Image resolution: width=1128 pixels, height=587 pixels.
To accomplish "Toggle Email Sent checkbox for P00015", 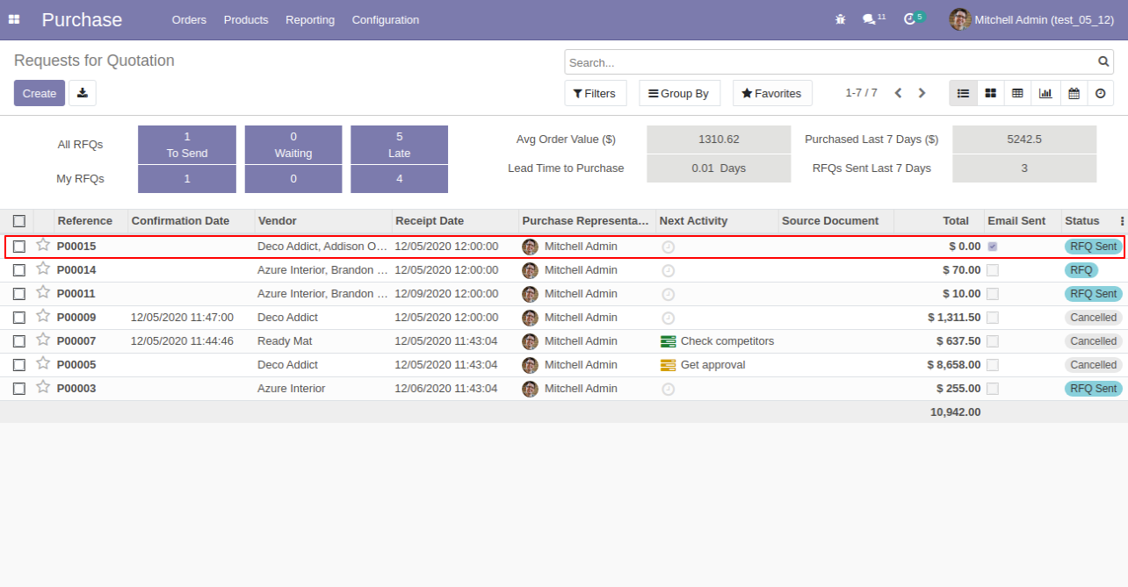I will pos(993,247).
